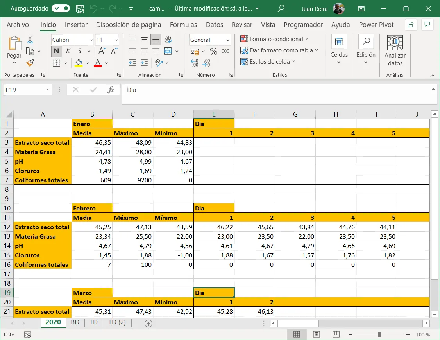Click the search magnifier in title bar
Image resolution: width=440 pixels, height=340 pixels.
281,9
